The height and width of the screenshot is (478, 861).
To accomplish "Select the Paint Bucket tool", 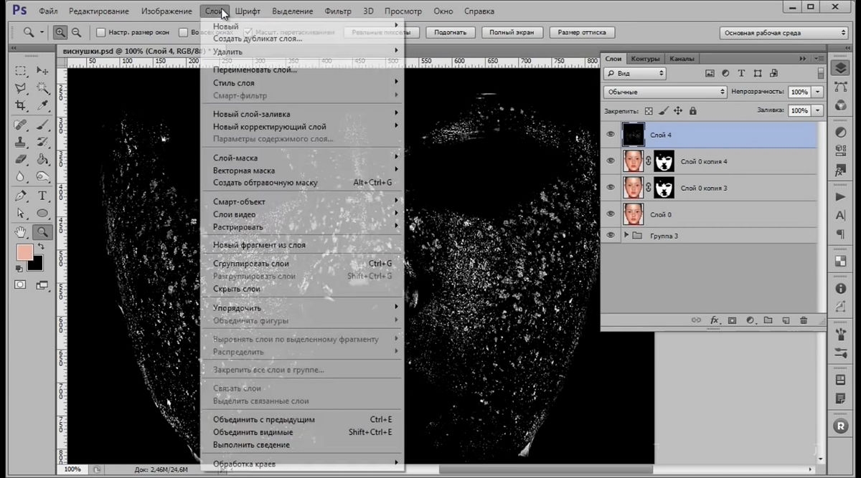I will [x=42, y=159].
